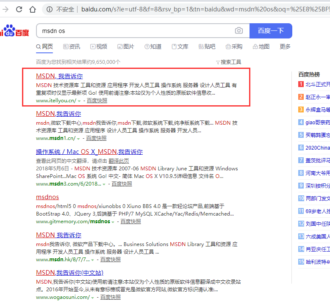
Task: Expand dropdown arrow after www.msdn3.com URL
Action: click(104, 184)
